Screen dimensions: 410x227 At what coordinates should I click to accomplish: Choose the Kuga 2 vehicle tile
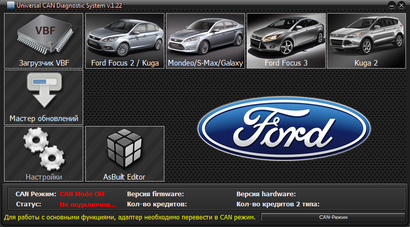pyautogui.click(x=366, y=41)
